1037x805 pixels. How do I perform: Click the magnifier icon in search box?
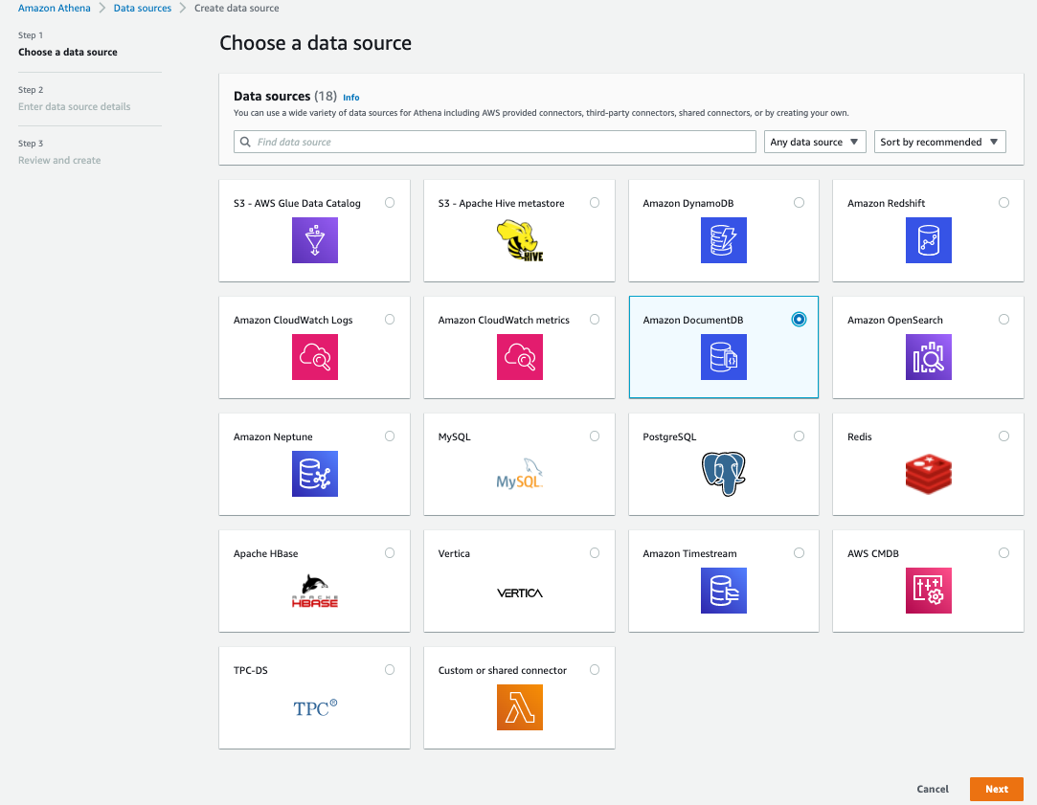click(245, 142)
